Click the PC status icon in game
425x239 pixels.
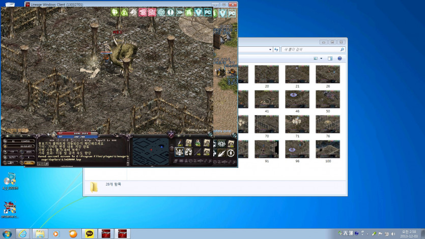point(208,12)
